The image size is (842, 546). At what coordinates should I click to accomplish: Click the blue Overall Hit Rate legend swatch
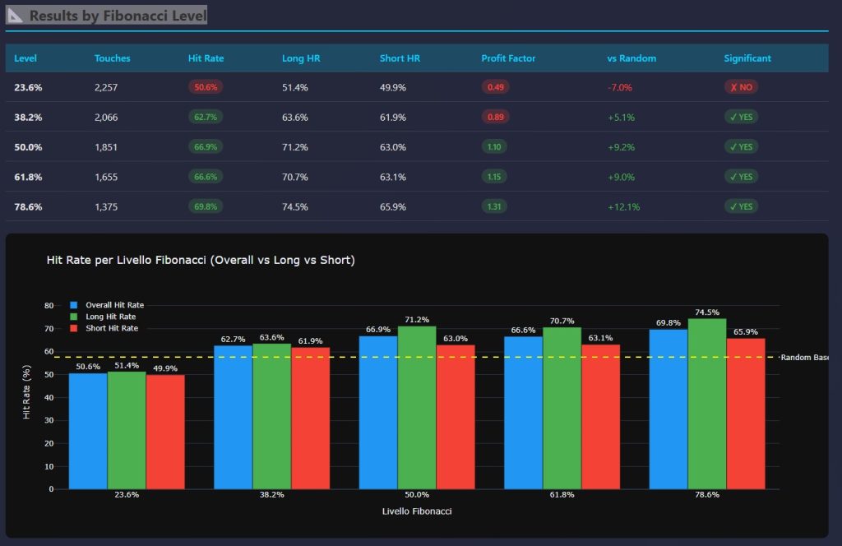pyautogui.click(x=74, y=305)
